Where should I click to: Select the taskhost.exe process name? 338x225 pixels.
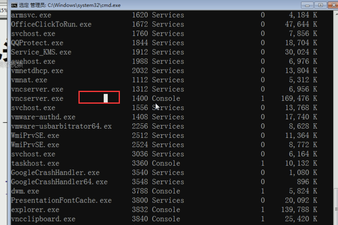(x=35, y=163)
